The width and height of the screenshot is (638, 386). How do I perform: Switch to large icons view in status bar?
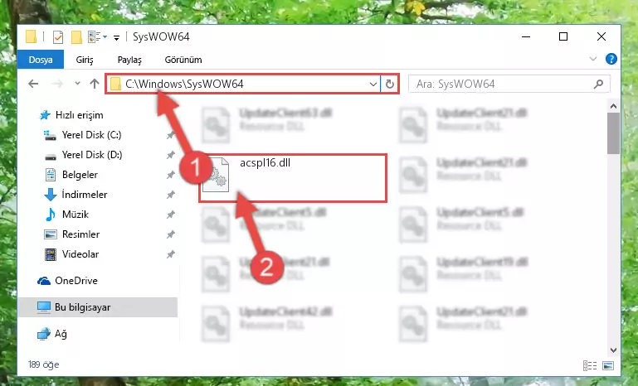(x=608, y=365)
